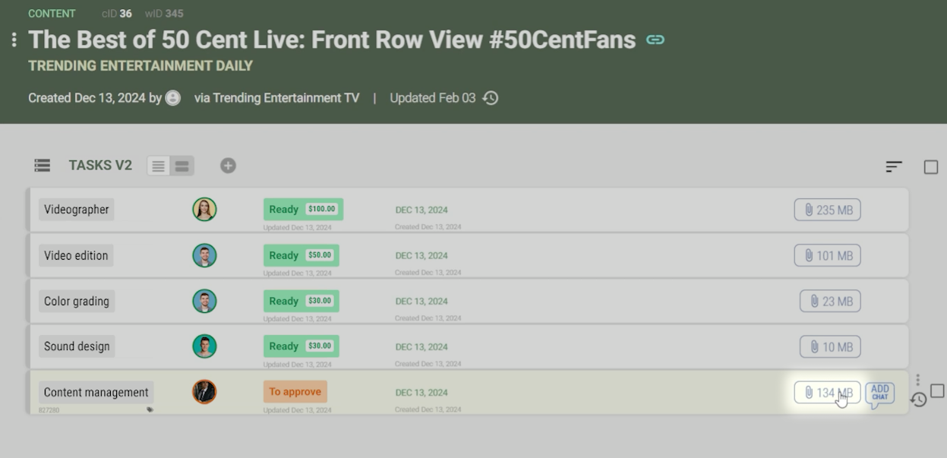Image resolution: width=947 pixels, height=458 pixels.
Task: Select the Content management task checkbox
Action: [x=938, y=390]
